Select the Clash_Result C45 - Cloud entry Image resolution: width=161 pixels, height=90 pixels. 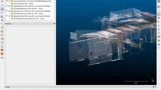25,3
